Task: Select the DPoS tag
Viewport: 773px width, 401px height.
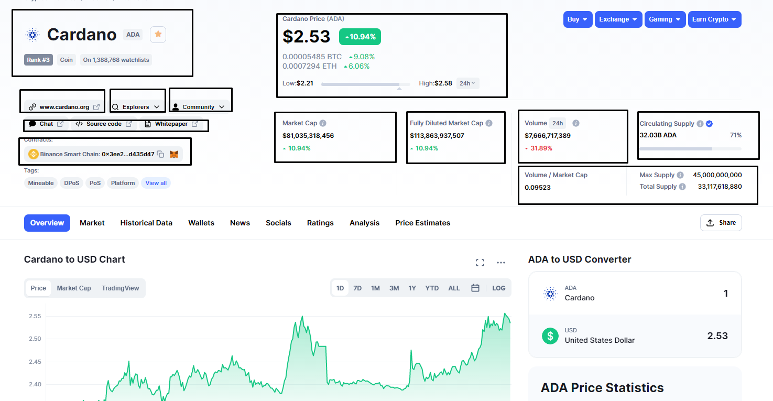Action: pyautogui.click(x=72, y=183)
